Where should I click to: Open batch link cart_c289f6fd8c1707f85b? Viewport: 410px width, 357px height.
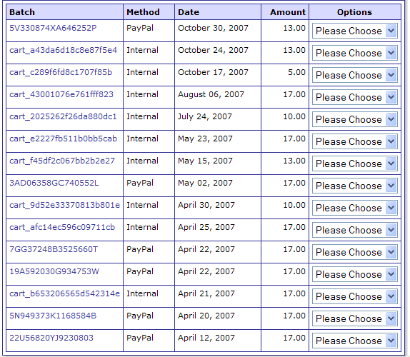61,72
